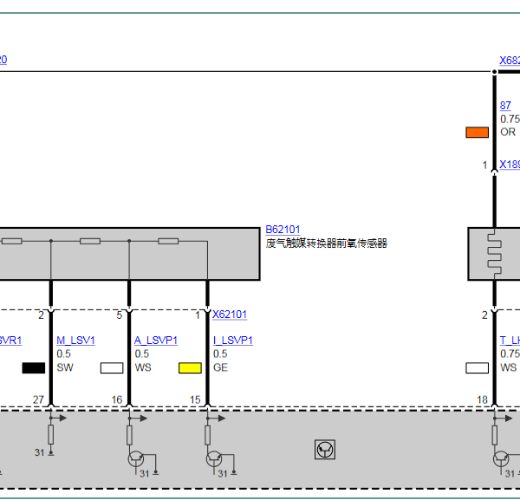Select pin number 27 label

click(x=38, y=399)
